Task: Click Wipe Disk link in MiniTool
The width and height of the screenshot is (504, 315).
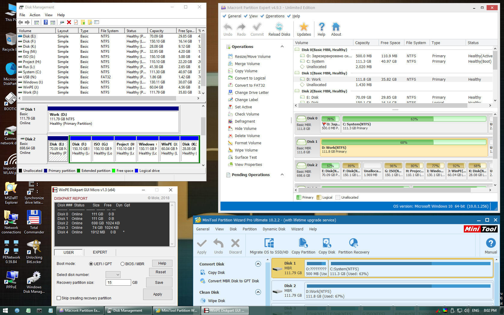Action: click(x=216, y=301)
